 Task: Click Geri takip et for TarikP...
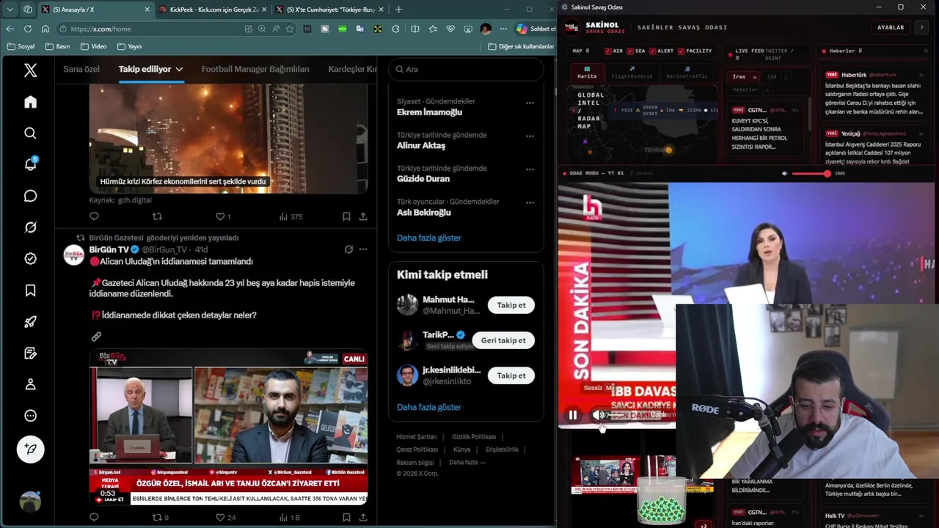pyautogui.click(x=503, y=340)
